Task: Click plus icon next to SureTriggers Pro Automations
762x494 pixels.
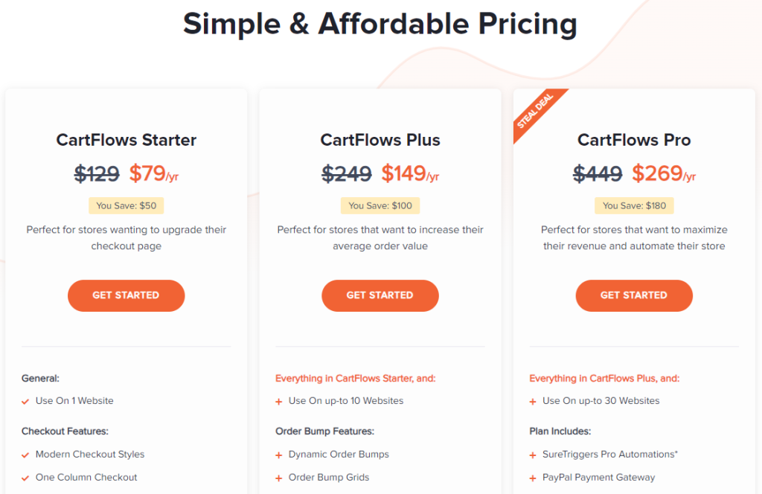Action: [533, 455]
